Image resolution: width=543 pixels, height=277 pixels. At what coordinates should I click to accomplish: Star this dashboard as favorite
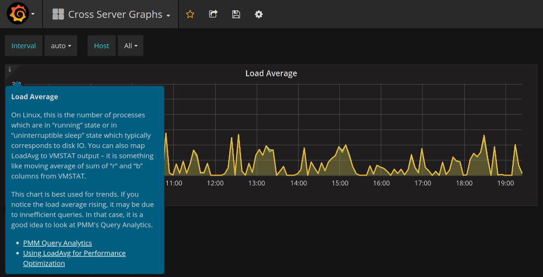(x=190, y=15)
